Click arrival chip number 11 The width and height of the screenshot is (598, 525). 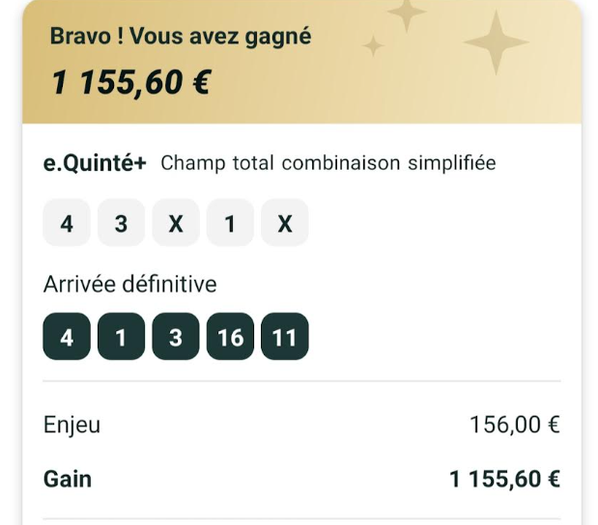[285, 339]
